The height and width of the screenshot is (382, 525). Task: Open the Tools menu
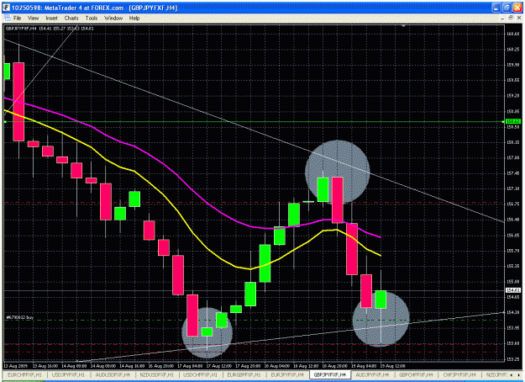(92, 19)
